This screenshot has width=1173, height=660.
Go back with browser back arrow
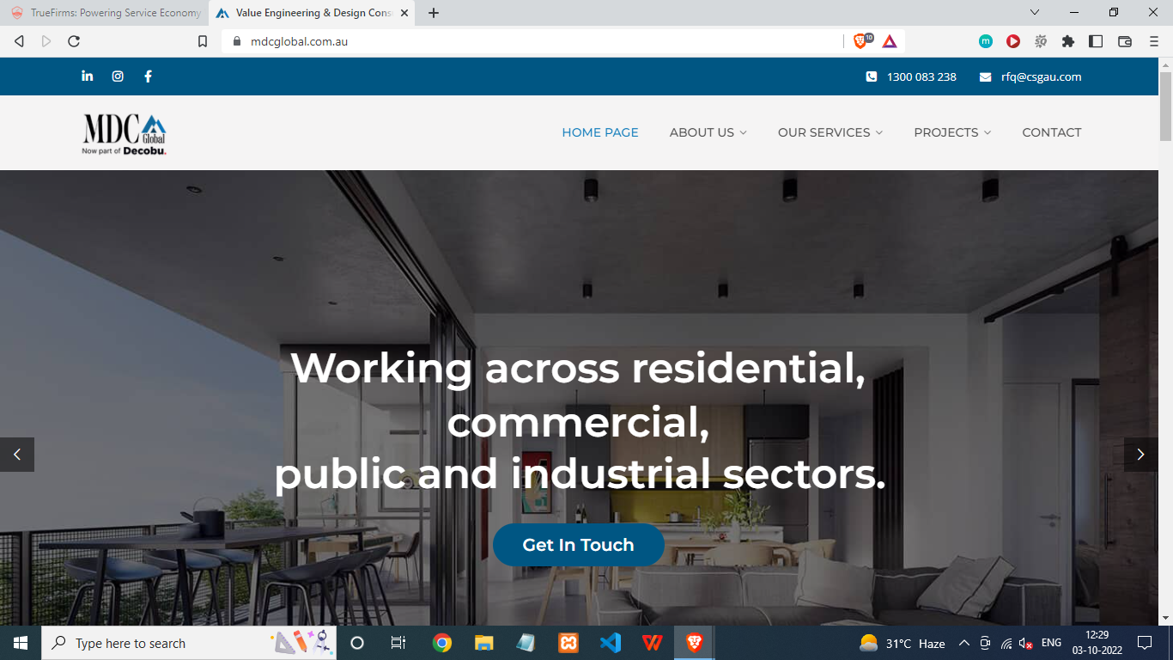coord(19,41)
